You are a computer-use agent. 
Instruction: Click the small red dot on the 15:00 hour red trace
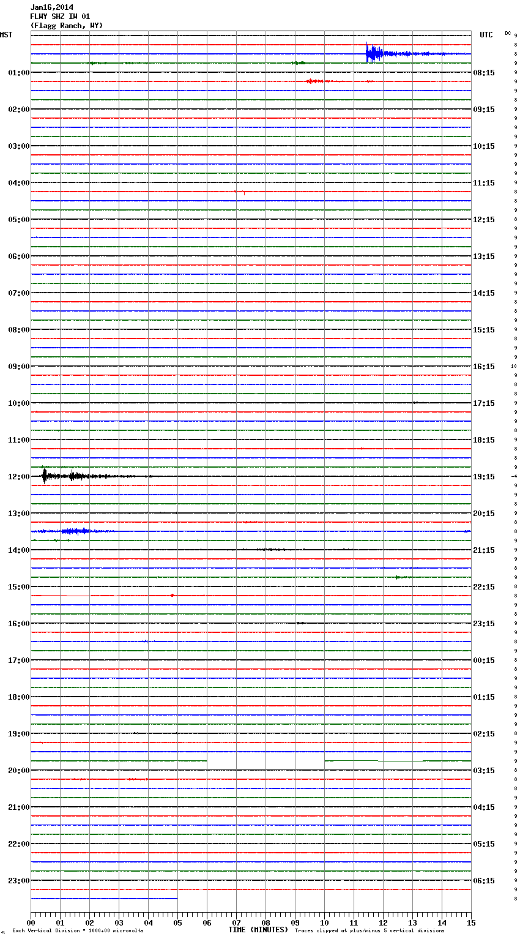pos(173,595)
